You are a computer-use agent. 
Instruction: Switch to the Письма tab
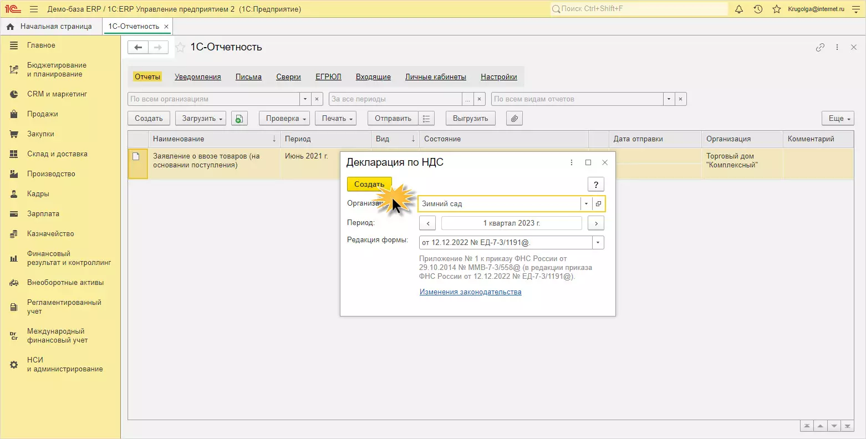(248, 77)
